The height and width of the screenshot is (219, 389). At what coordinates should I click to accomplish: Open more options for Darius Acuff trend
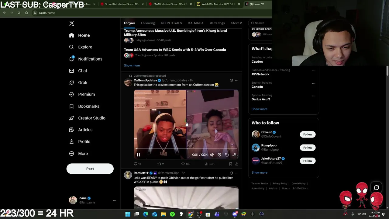pos(314,96)
